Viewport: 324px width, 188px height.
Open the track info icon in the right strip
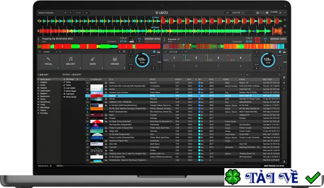(x=284, y=88)
